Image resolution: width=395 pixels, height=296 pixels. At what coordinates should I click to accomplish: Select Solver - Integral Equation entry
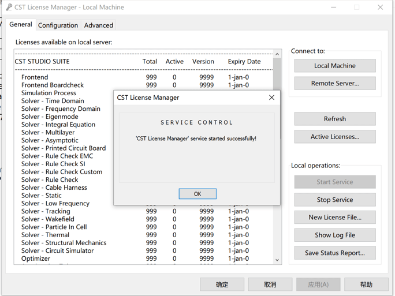tap(58, 125)
